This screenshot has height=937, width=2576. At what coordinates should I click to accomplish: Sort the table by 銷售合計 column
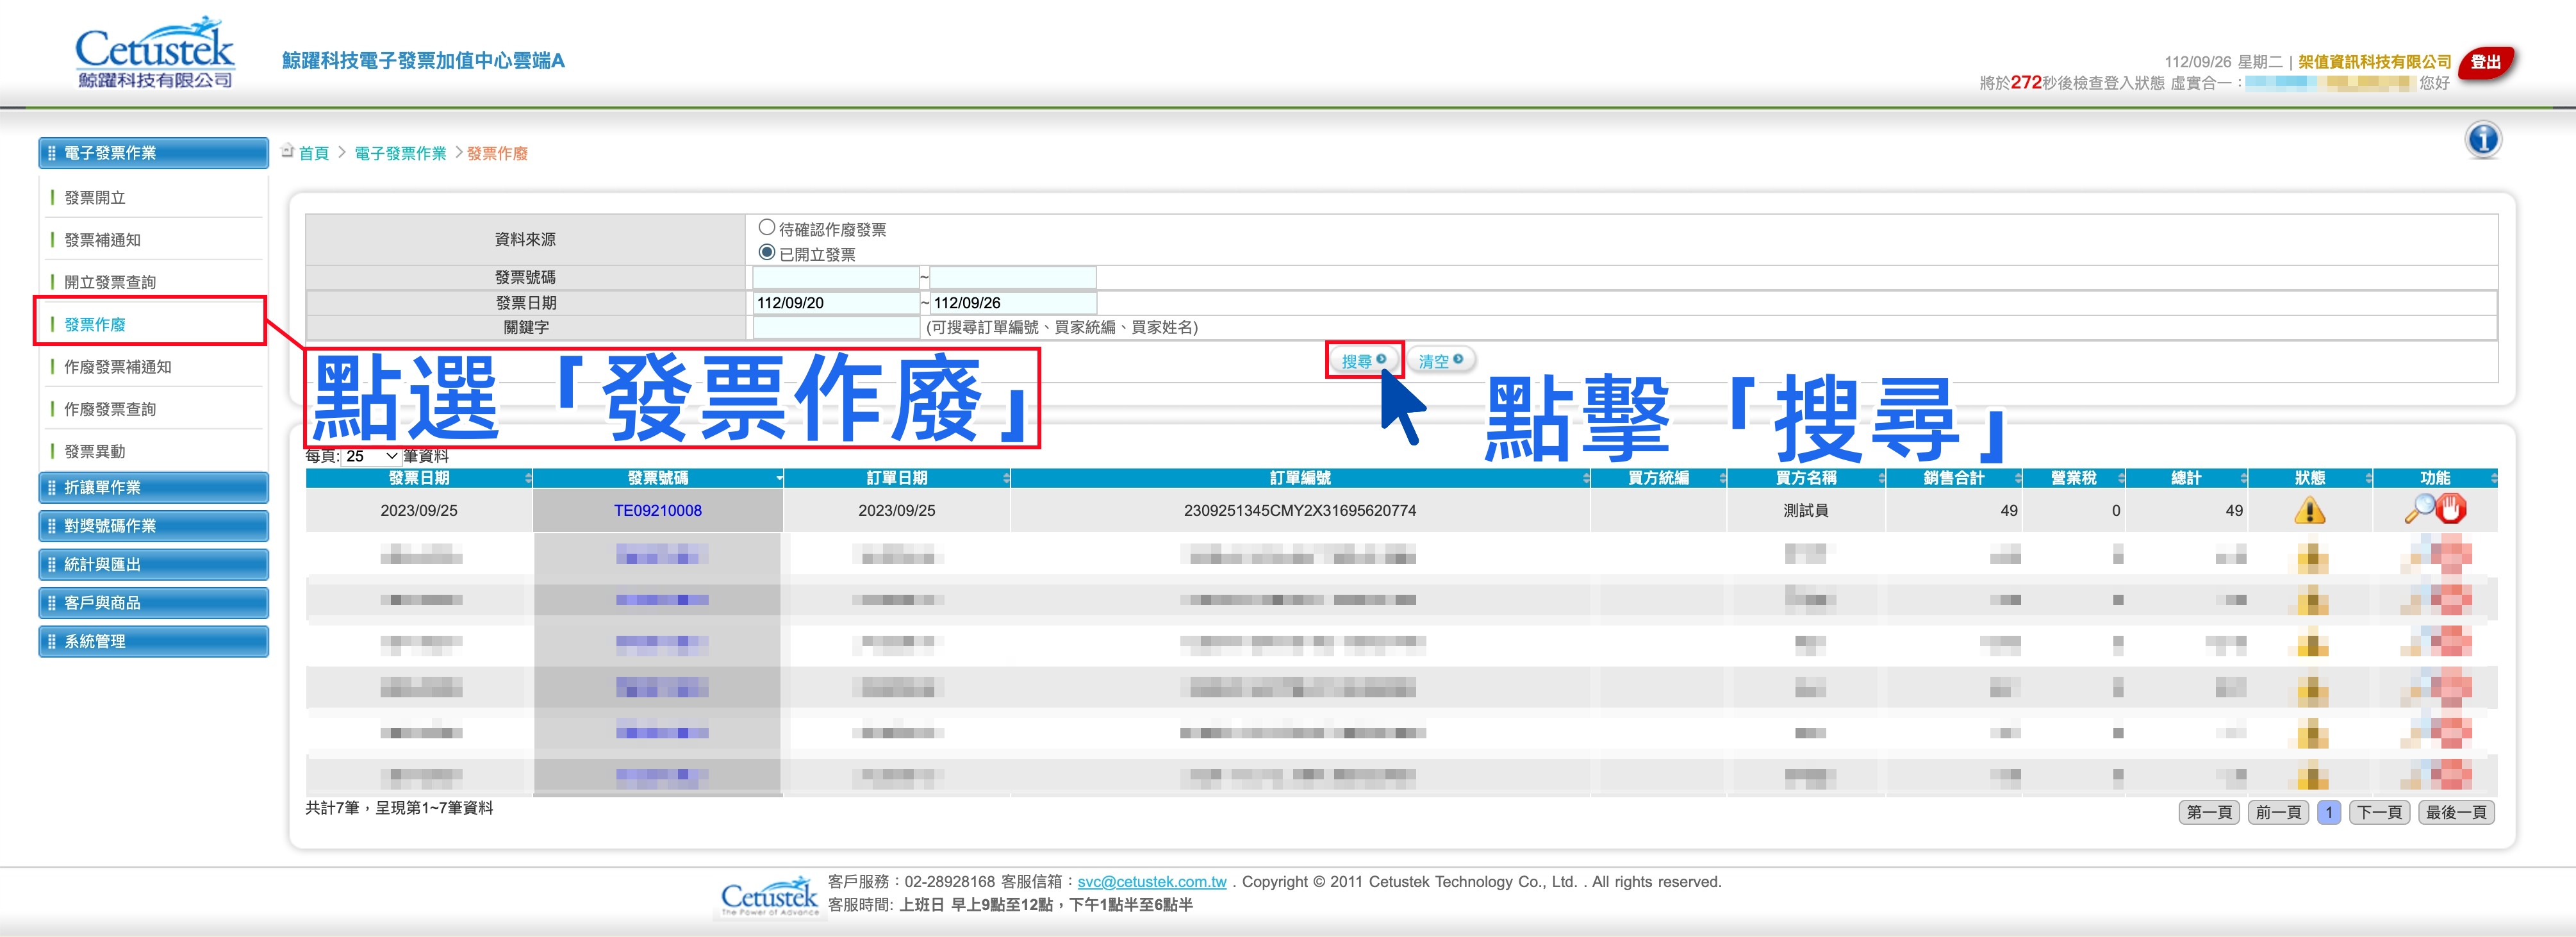[1954, 478]
